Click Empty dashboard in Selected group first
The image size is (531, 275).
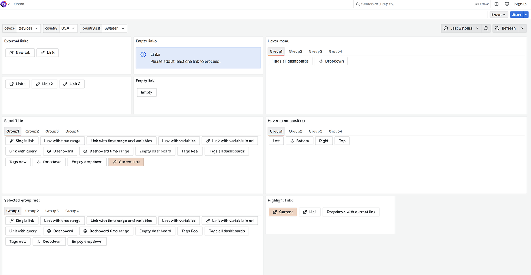155,231
